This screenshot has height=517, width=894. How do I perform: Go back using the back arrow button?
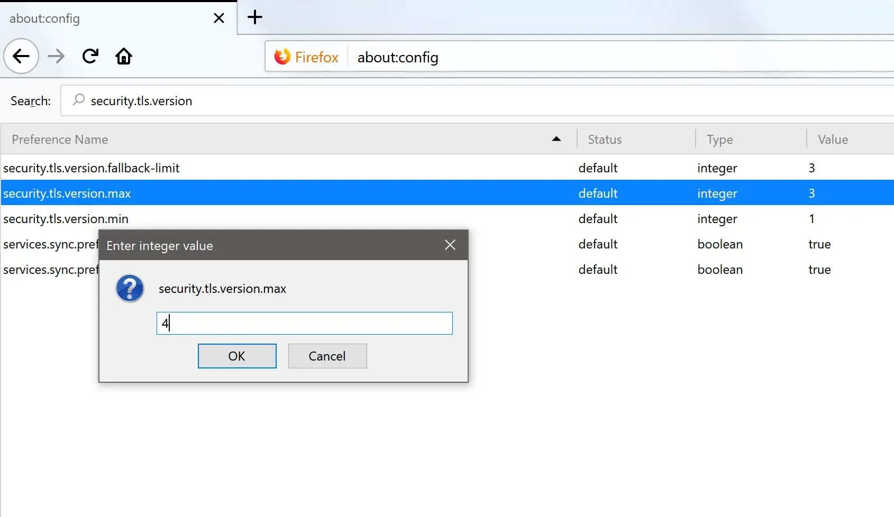click(x=21, y=56)
